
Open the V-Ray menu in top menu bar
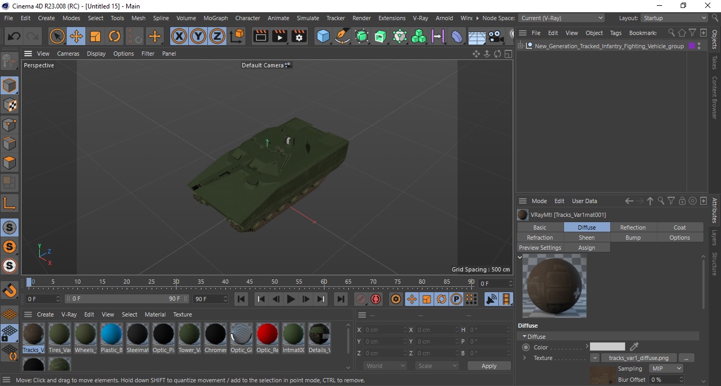coord(420,18)
